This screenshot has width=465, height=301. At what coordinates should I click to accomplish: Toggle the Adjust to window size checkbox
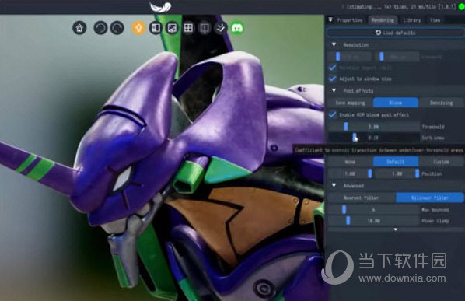pyautogui.click(x=333, y=79)
